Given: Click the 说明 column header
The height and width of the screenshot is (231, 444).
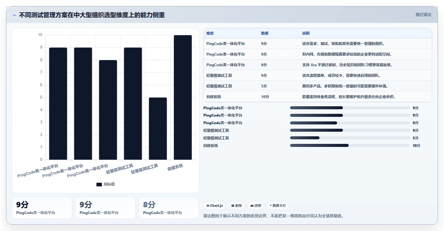Looking at the screenshot, I should pos(306,33).
